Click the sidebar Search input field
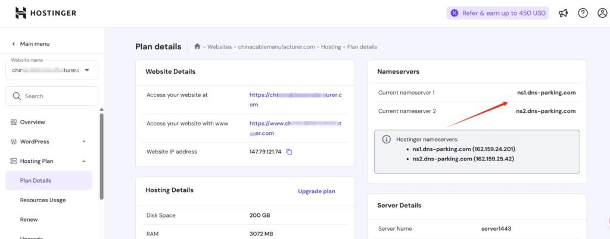This screenshot has height=239, width=610. click(52, 96)
